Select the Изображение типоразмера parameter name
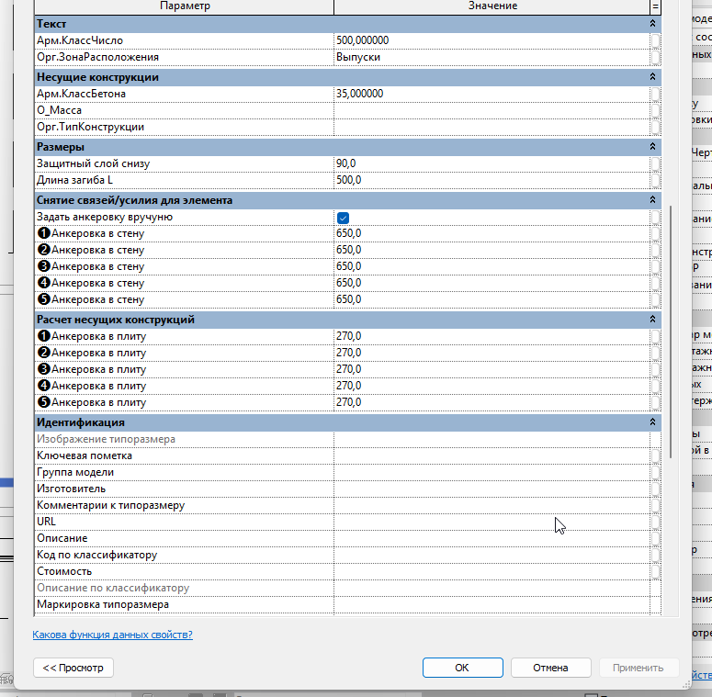 point(106,439)
